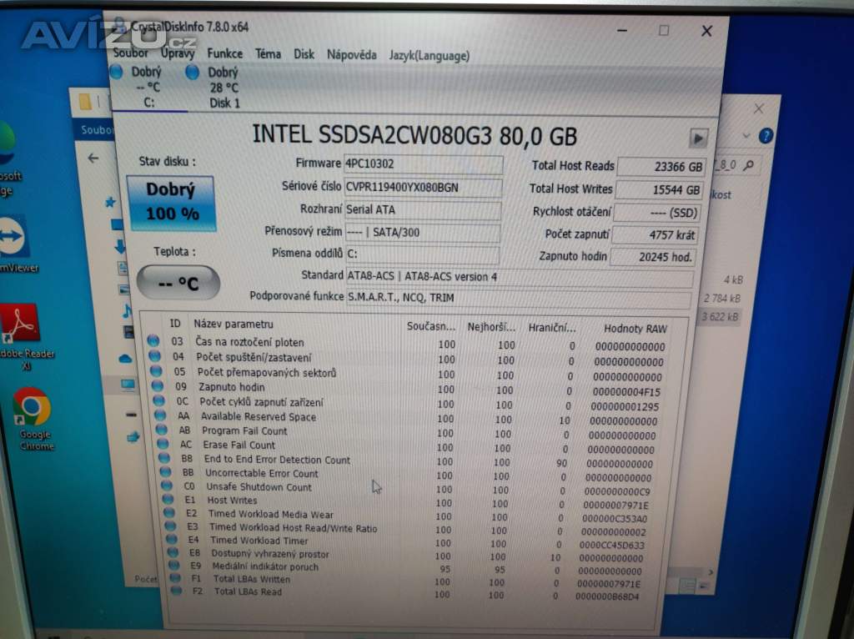Click the serial number field CVPR119400YX080BGN
This screenshot has height=639, width=854.
click(423, 188)
